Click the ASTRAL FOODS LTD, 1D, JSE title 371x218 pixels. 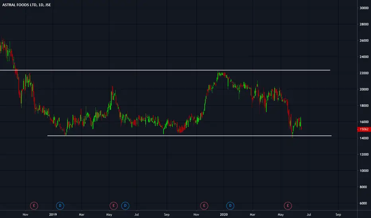coord(27,5)
